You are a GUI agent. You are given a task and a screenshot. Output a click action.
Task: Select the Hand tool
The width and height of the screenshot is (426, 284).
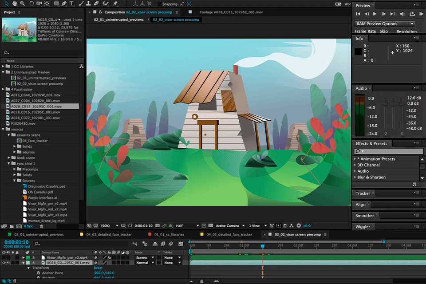[x=15, y=4]
